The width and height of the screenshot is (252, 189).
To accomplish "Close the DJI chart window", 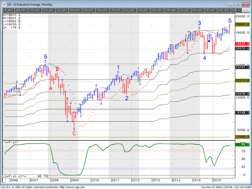I will click(246, 4).
